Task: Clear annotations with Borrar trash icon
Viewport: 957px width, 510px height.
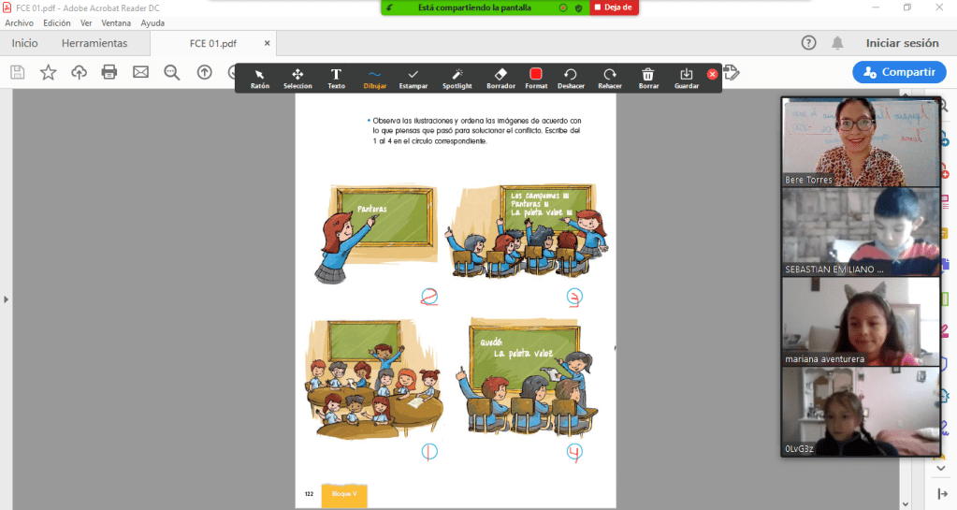Action: pyautogui.click(x=648, y=79)
